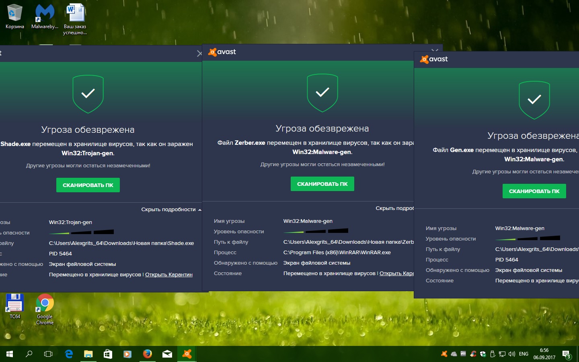The height and width of the screenshot is (362, 579).
Task: Click the danger level bar in Gen.exe alert
Action: coord(528,238)
